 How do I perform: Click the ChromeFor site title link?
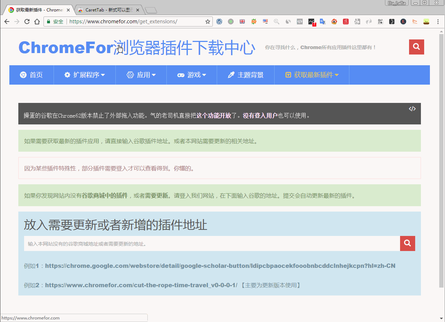pyautogui.click(x=137, y=48)
